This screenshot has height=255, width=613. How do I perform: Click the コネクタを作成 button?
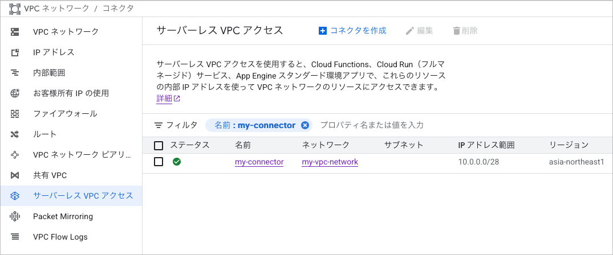352,31
